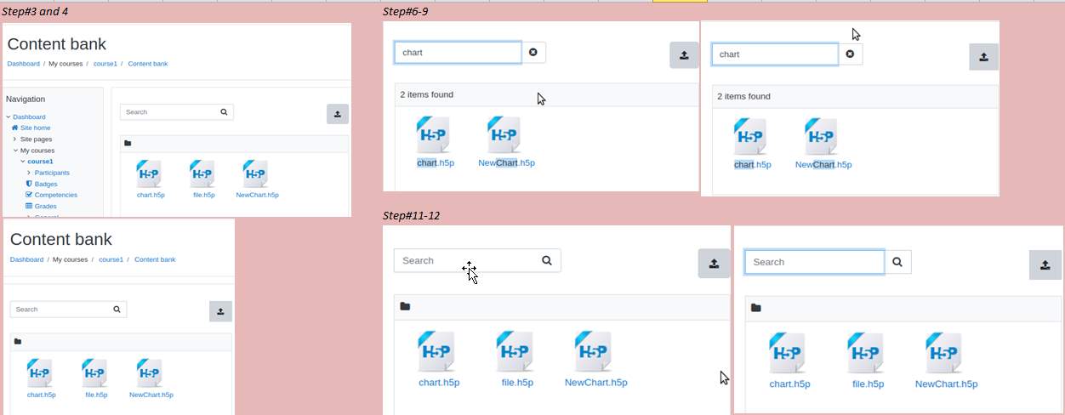Open NewChart.h5p icon in right Step#11-12 panel

pos(944,354)
